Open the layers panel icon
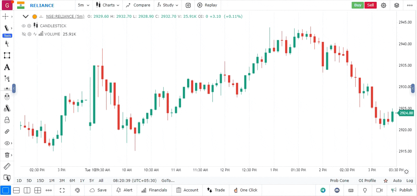417x196 pixels. tap(397, 5)
